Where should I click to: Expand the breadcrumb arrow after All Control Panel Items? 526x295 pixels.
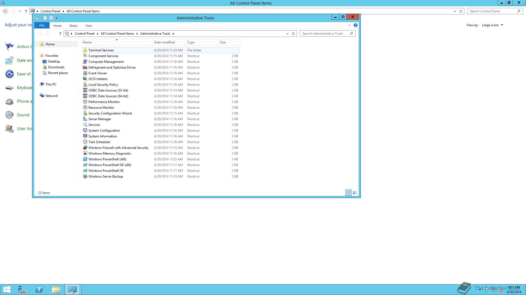click(x=137, y=34)
